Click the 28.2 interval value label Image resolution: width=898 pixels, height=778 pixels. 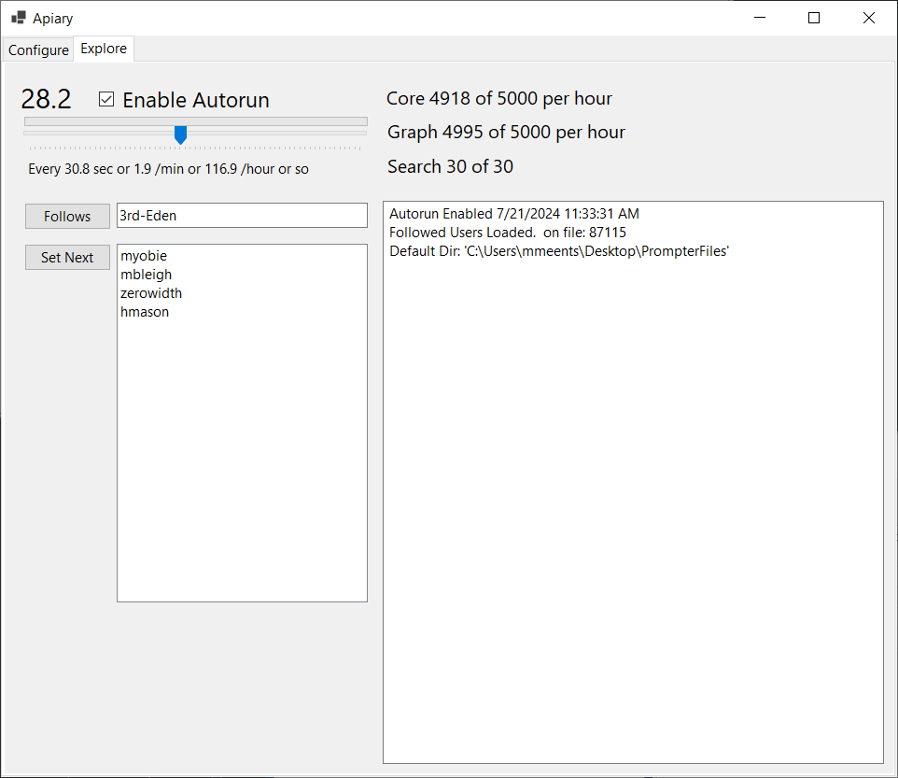coord(46,97)
